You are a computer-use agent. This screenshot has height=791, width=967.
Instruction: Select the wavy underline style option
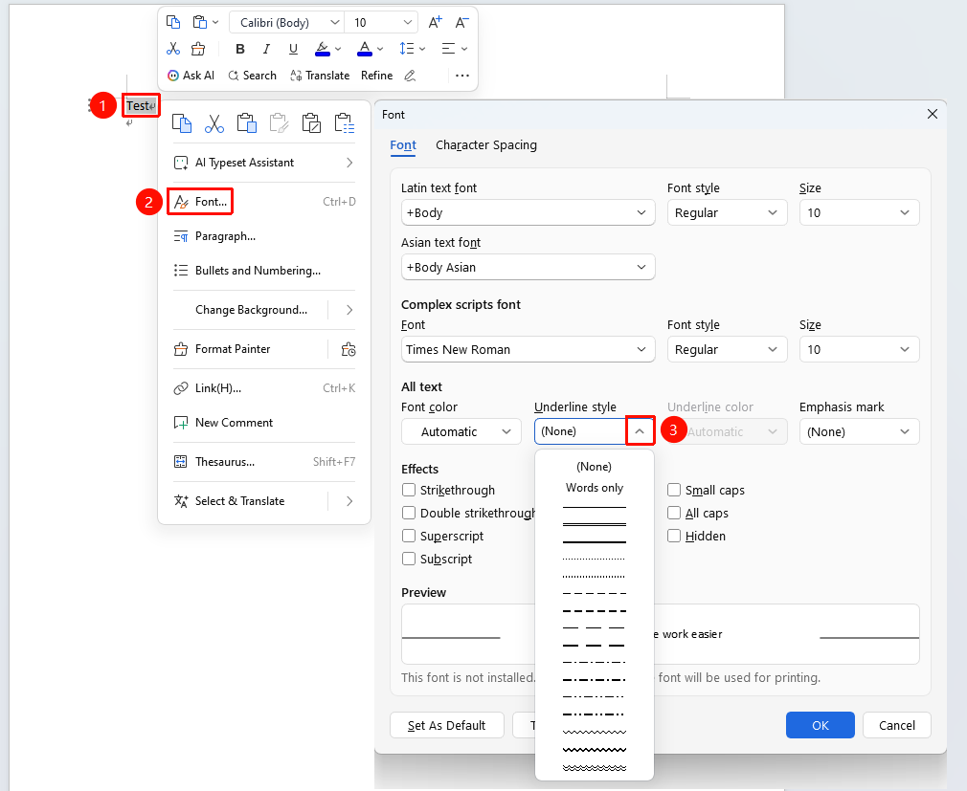point(595,733)
